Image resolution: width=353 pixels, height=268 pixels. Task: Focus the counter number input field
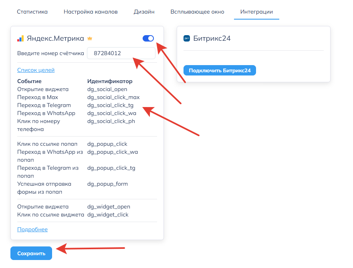(121, 53)
